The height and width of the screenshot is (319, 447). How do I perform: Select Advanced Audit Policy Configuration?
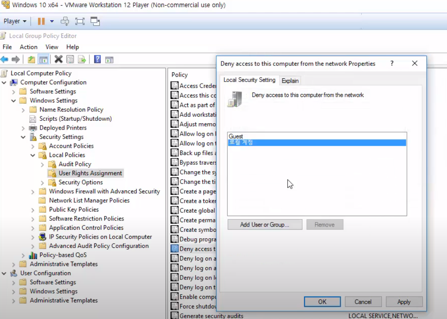coord(99,246)
